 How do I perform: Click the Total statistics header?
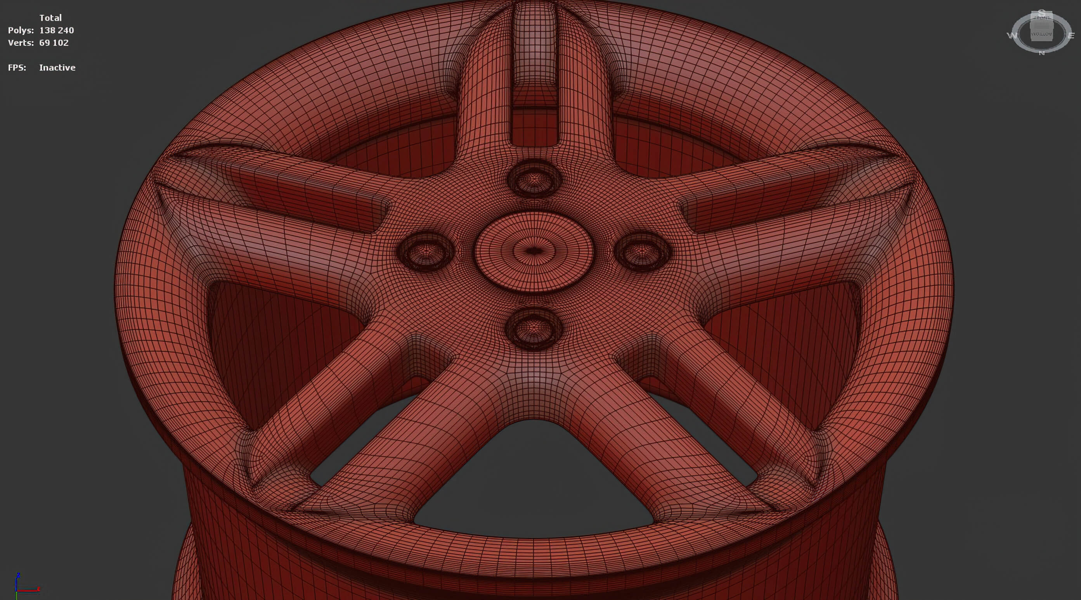point(50,17)
